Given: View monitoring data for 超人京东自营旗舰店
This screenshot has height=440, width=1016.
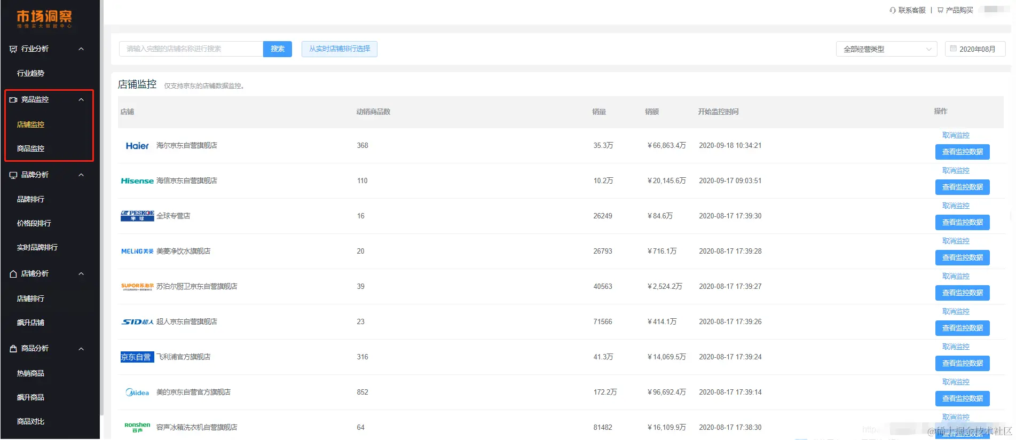Looking at the screenshot, I should click(963, 328).
